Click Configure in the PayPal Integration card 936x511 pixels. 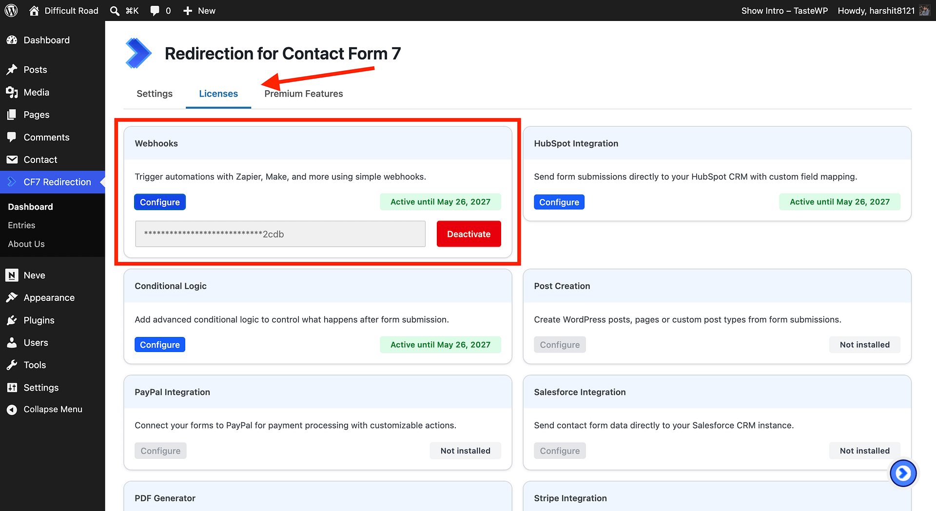click(160, 451)
